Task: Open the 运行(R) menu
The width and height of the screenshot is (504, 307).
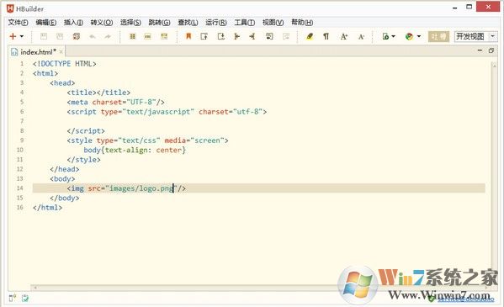Action: point(216,22)
